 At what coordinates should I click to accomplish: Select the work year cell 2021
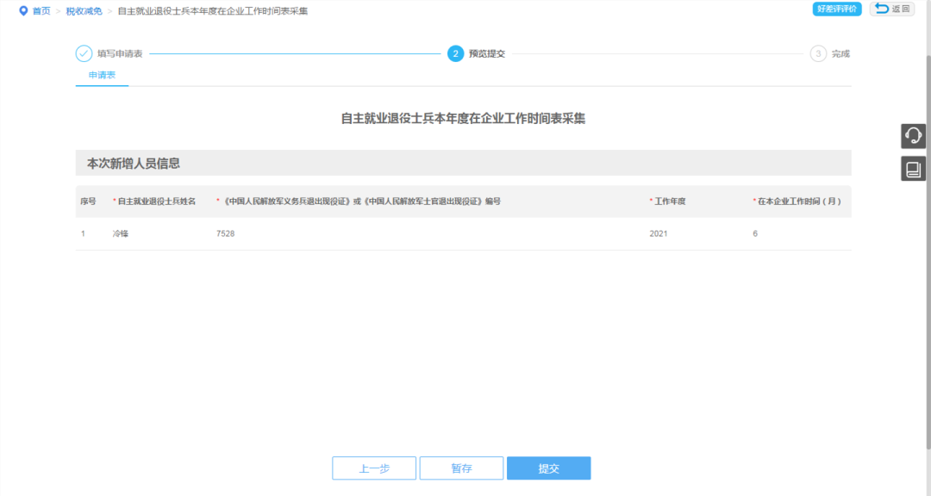click(659, 233)
